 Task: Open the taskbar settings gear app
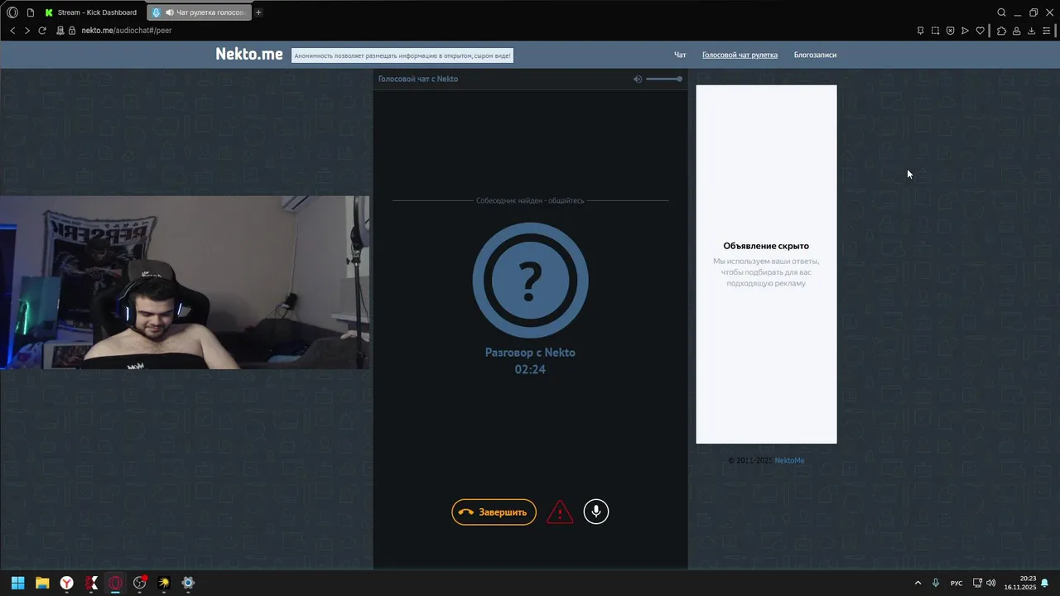click(x=188, y=583)
